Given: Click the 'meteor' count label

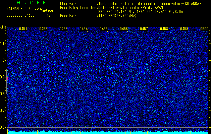Looking at the screenshot, I should (x=48, y=10).
